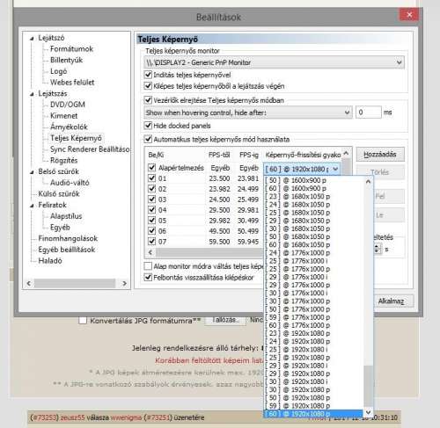Click dropdown list scroll-up arrow
This screenshot has width=440, height=428.
click(x=369, y=182)
